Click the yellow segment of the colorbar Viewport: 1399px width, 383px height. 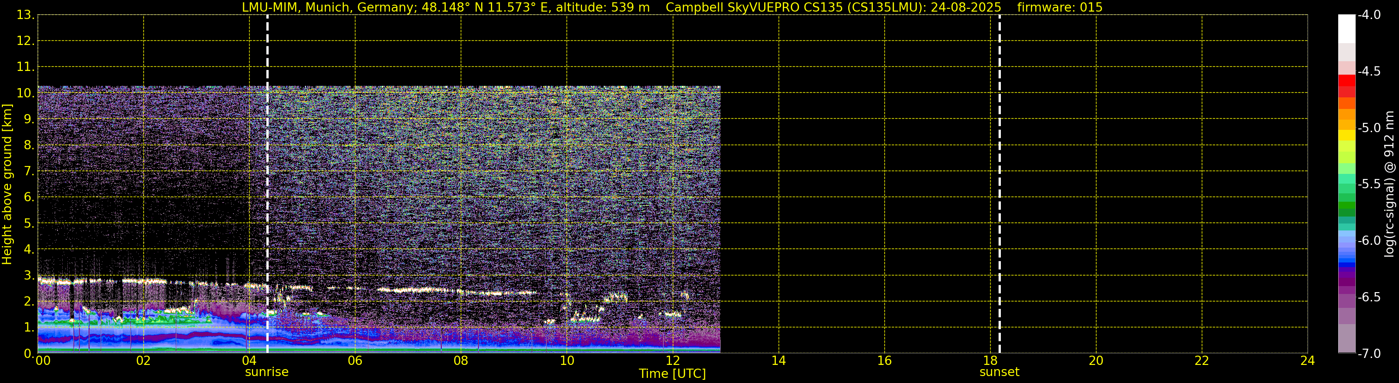1347,135
